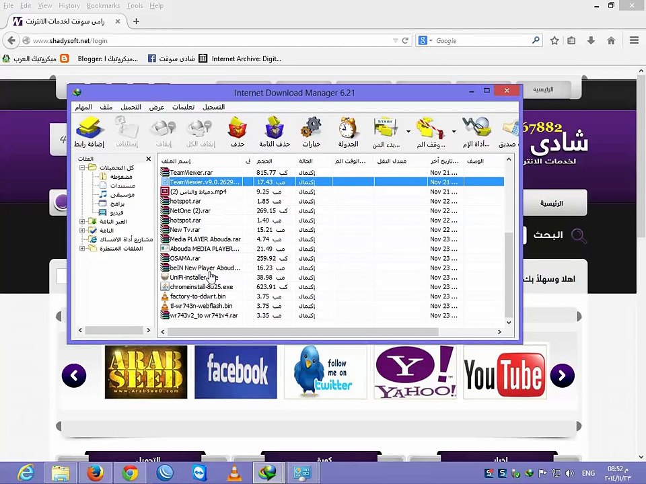The image size is (646, 484).
Task: Open the Registration menu in IDM
Action: (x=213, y=107)
